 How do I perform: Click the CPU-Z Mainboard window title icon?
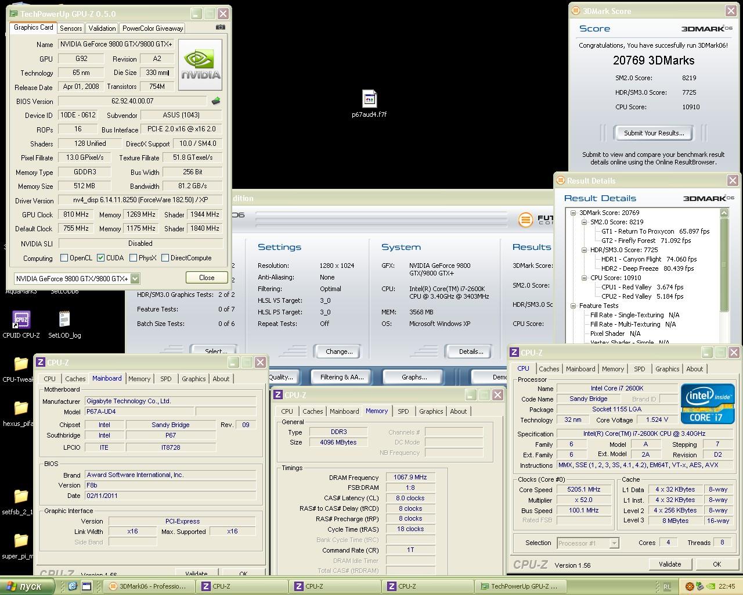click(x=41, y=362)
